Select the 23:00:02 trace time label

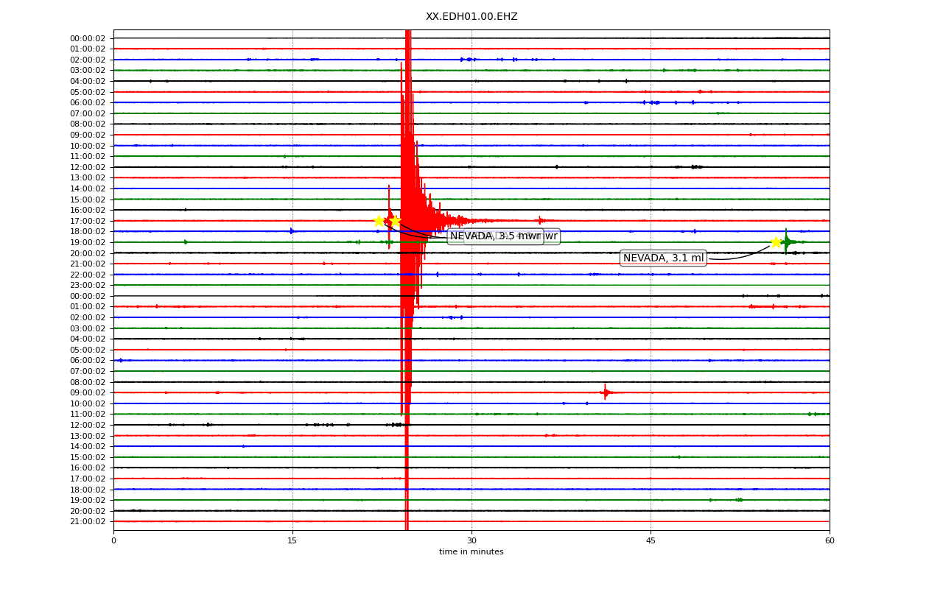pos(88,285)
